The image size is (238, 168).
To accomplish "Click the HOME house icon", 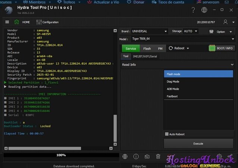I will click(17, 22).
